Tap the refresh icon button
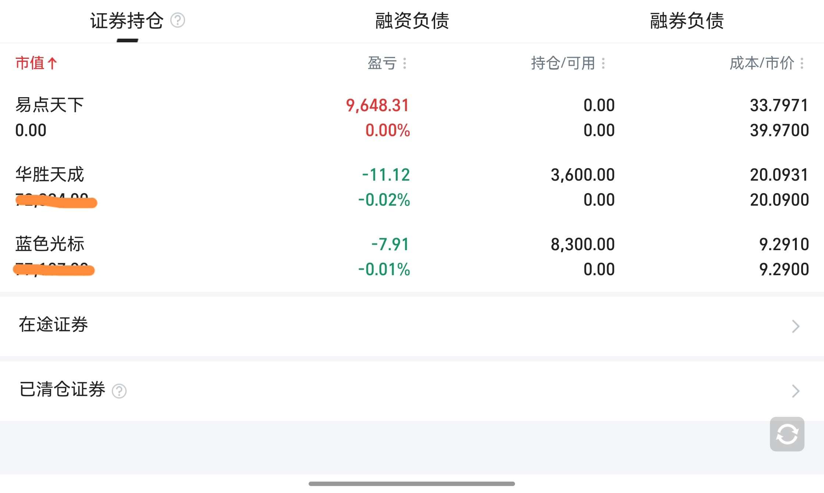Viewport: 824px width, 493px height. pos(787,434)
